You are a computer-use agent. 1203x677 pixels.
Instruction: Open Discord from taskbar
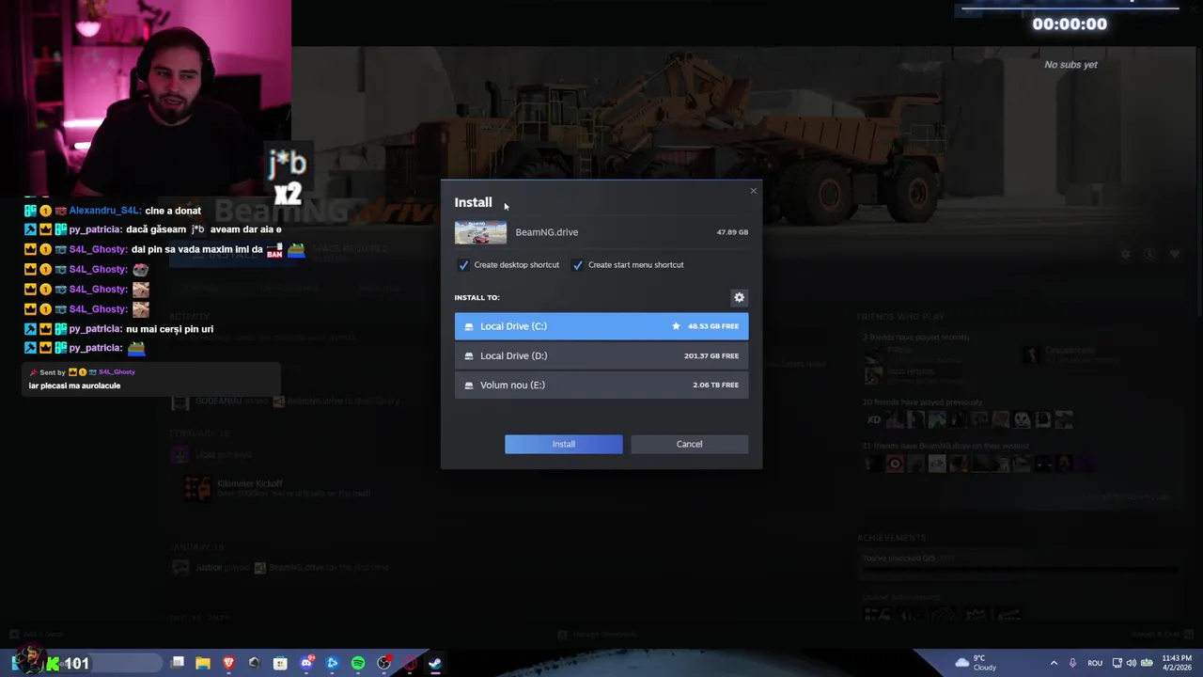[306, 663]
